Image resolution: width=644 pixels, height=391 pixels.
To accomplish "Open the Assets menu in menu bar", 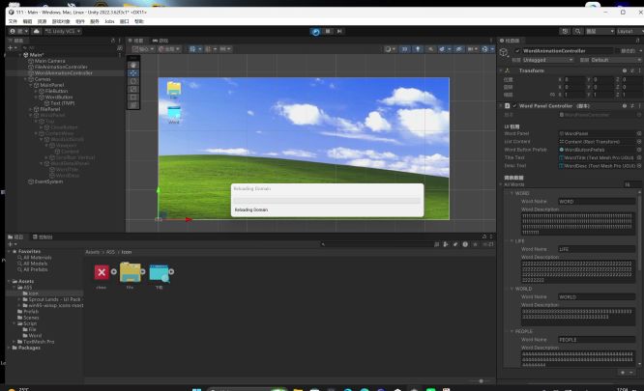I will click(x=42, y=21).
